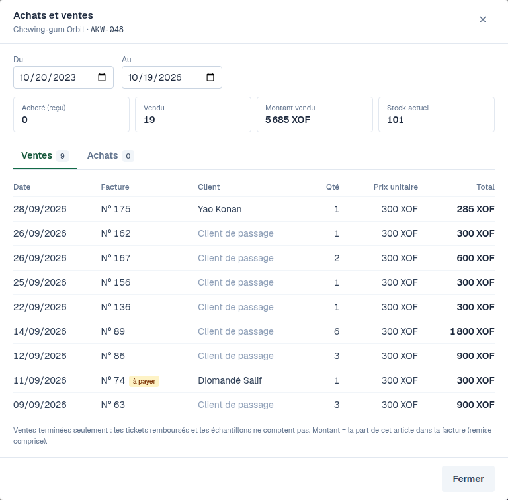Viewport: 508px width, 500px height.
Task: Open the calendar picker for Du date
Action: point(102,77)
